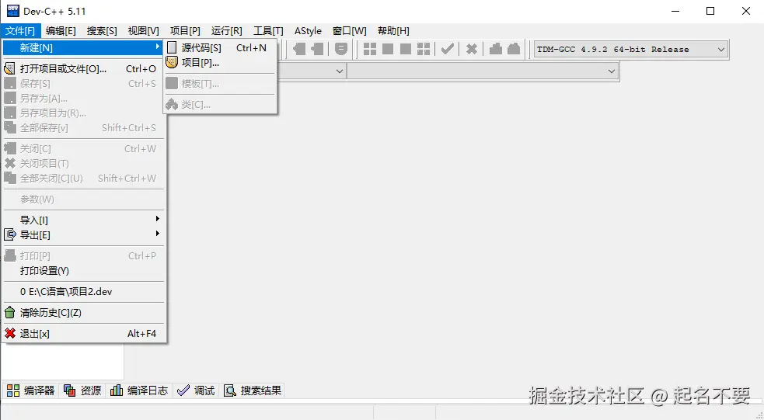Open the 视图[V] menu
The image size is (764, 420).
(143, 30)
